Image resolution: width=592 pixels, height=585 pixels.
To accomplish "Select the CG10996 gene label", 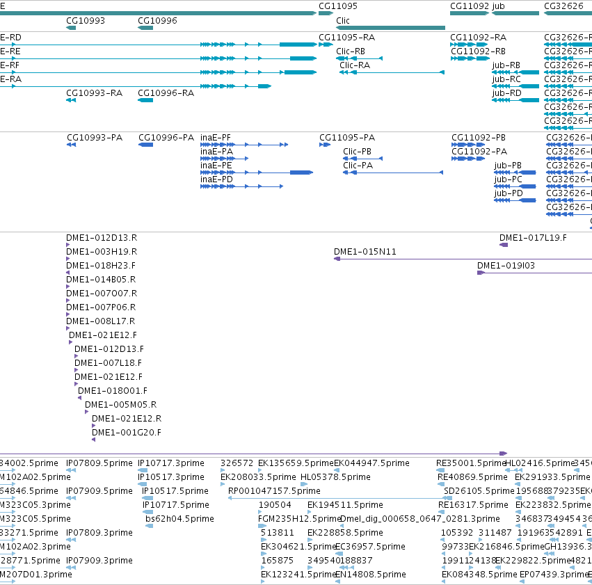I will coord(157,21).
